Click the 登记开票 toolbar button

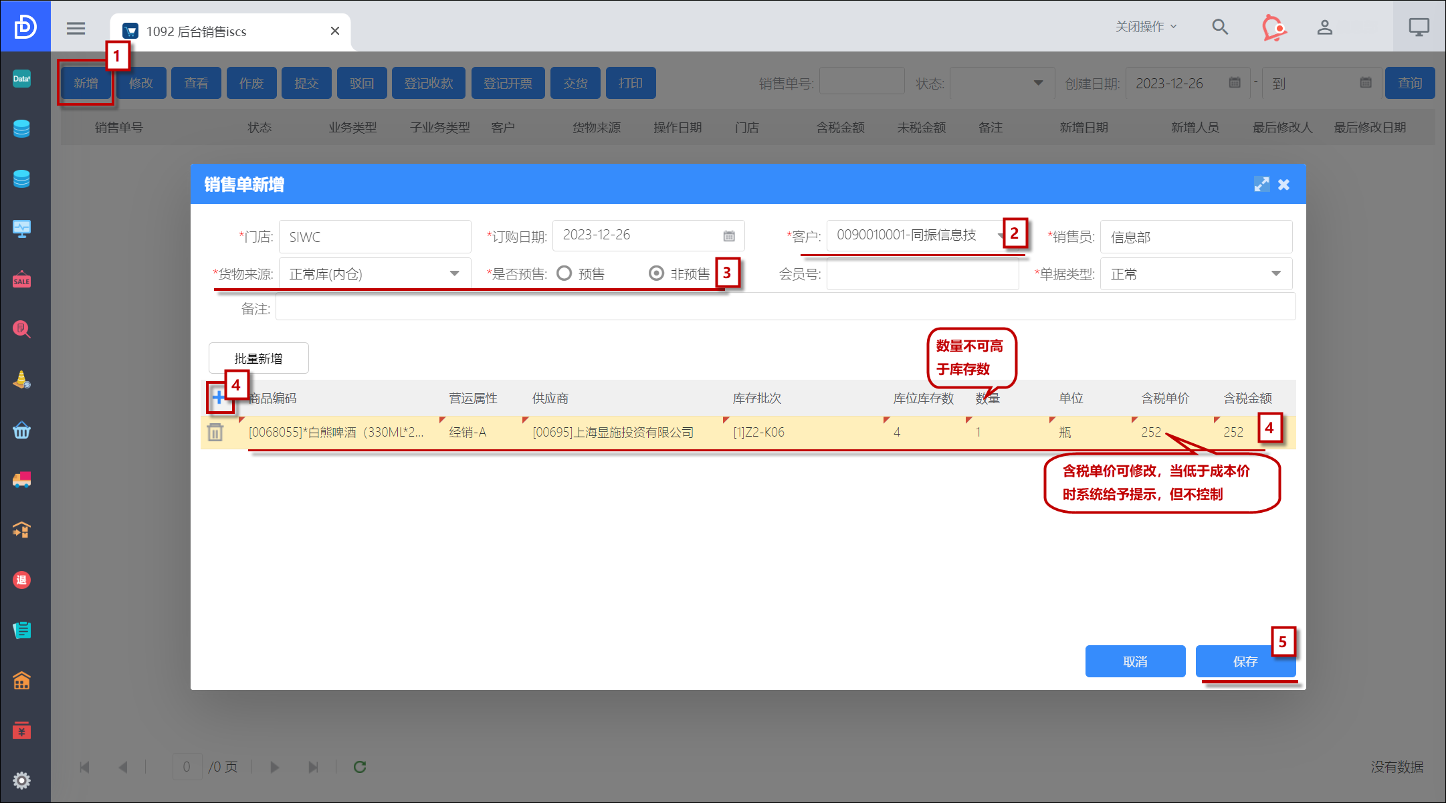[x=508, y=83]
